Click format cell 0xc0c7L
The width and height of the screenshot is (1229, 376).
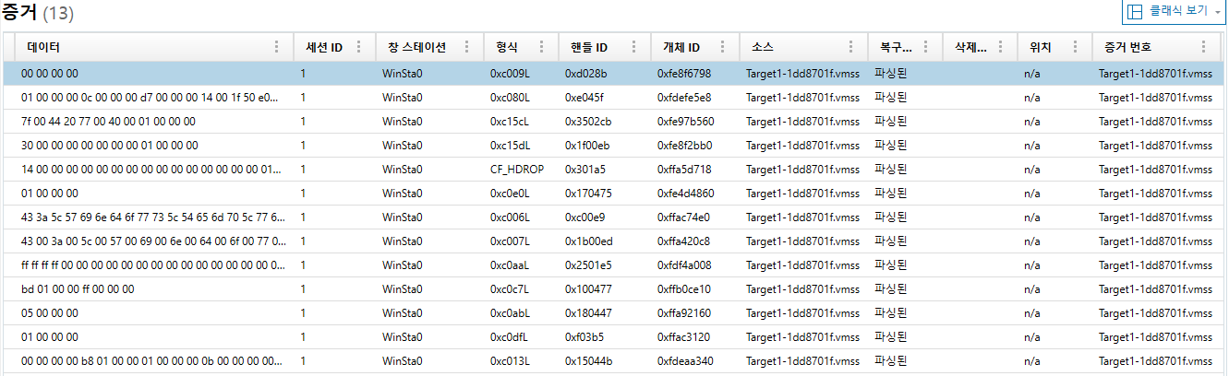click(510, 288)
